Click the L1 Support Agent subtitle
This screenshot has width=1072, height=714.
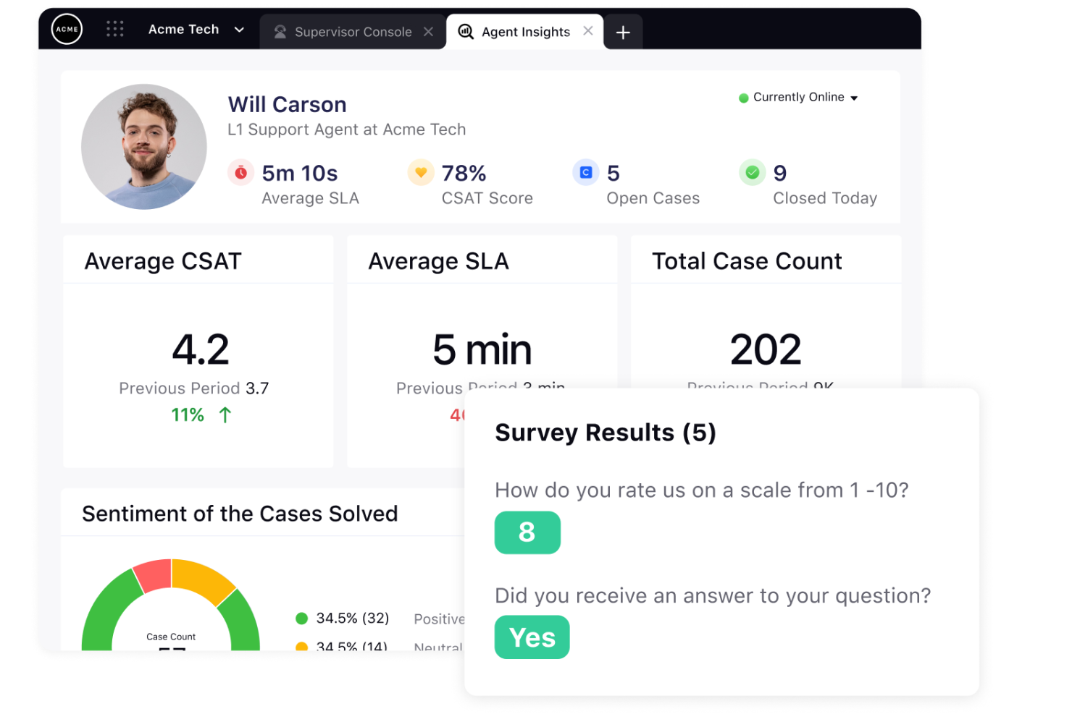click(x=347, y=130)
